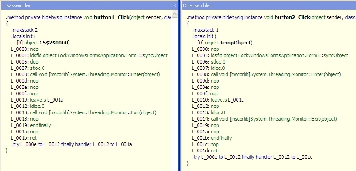Click the 'L_0010: leave.s L_001a' instruction

click(37, 100)
